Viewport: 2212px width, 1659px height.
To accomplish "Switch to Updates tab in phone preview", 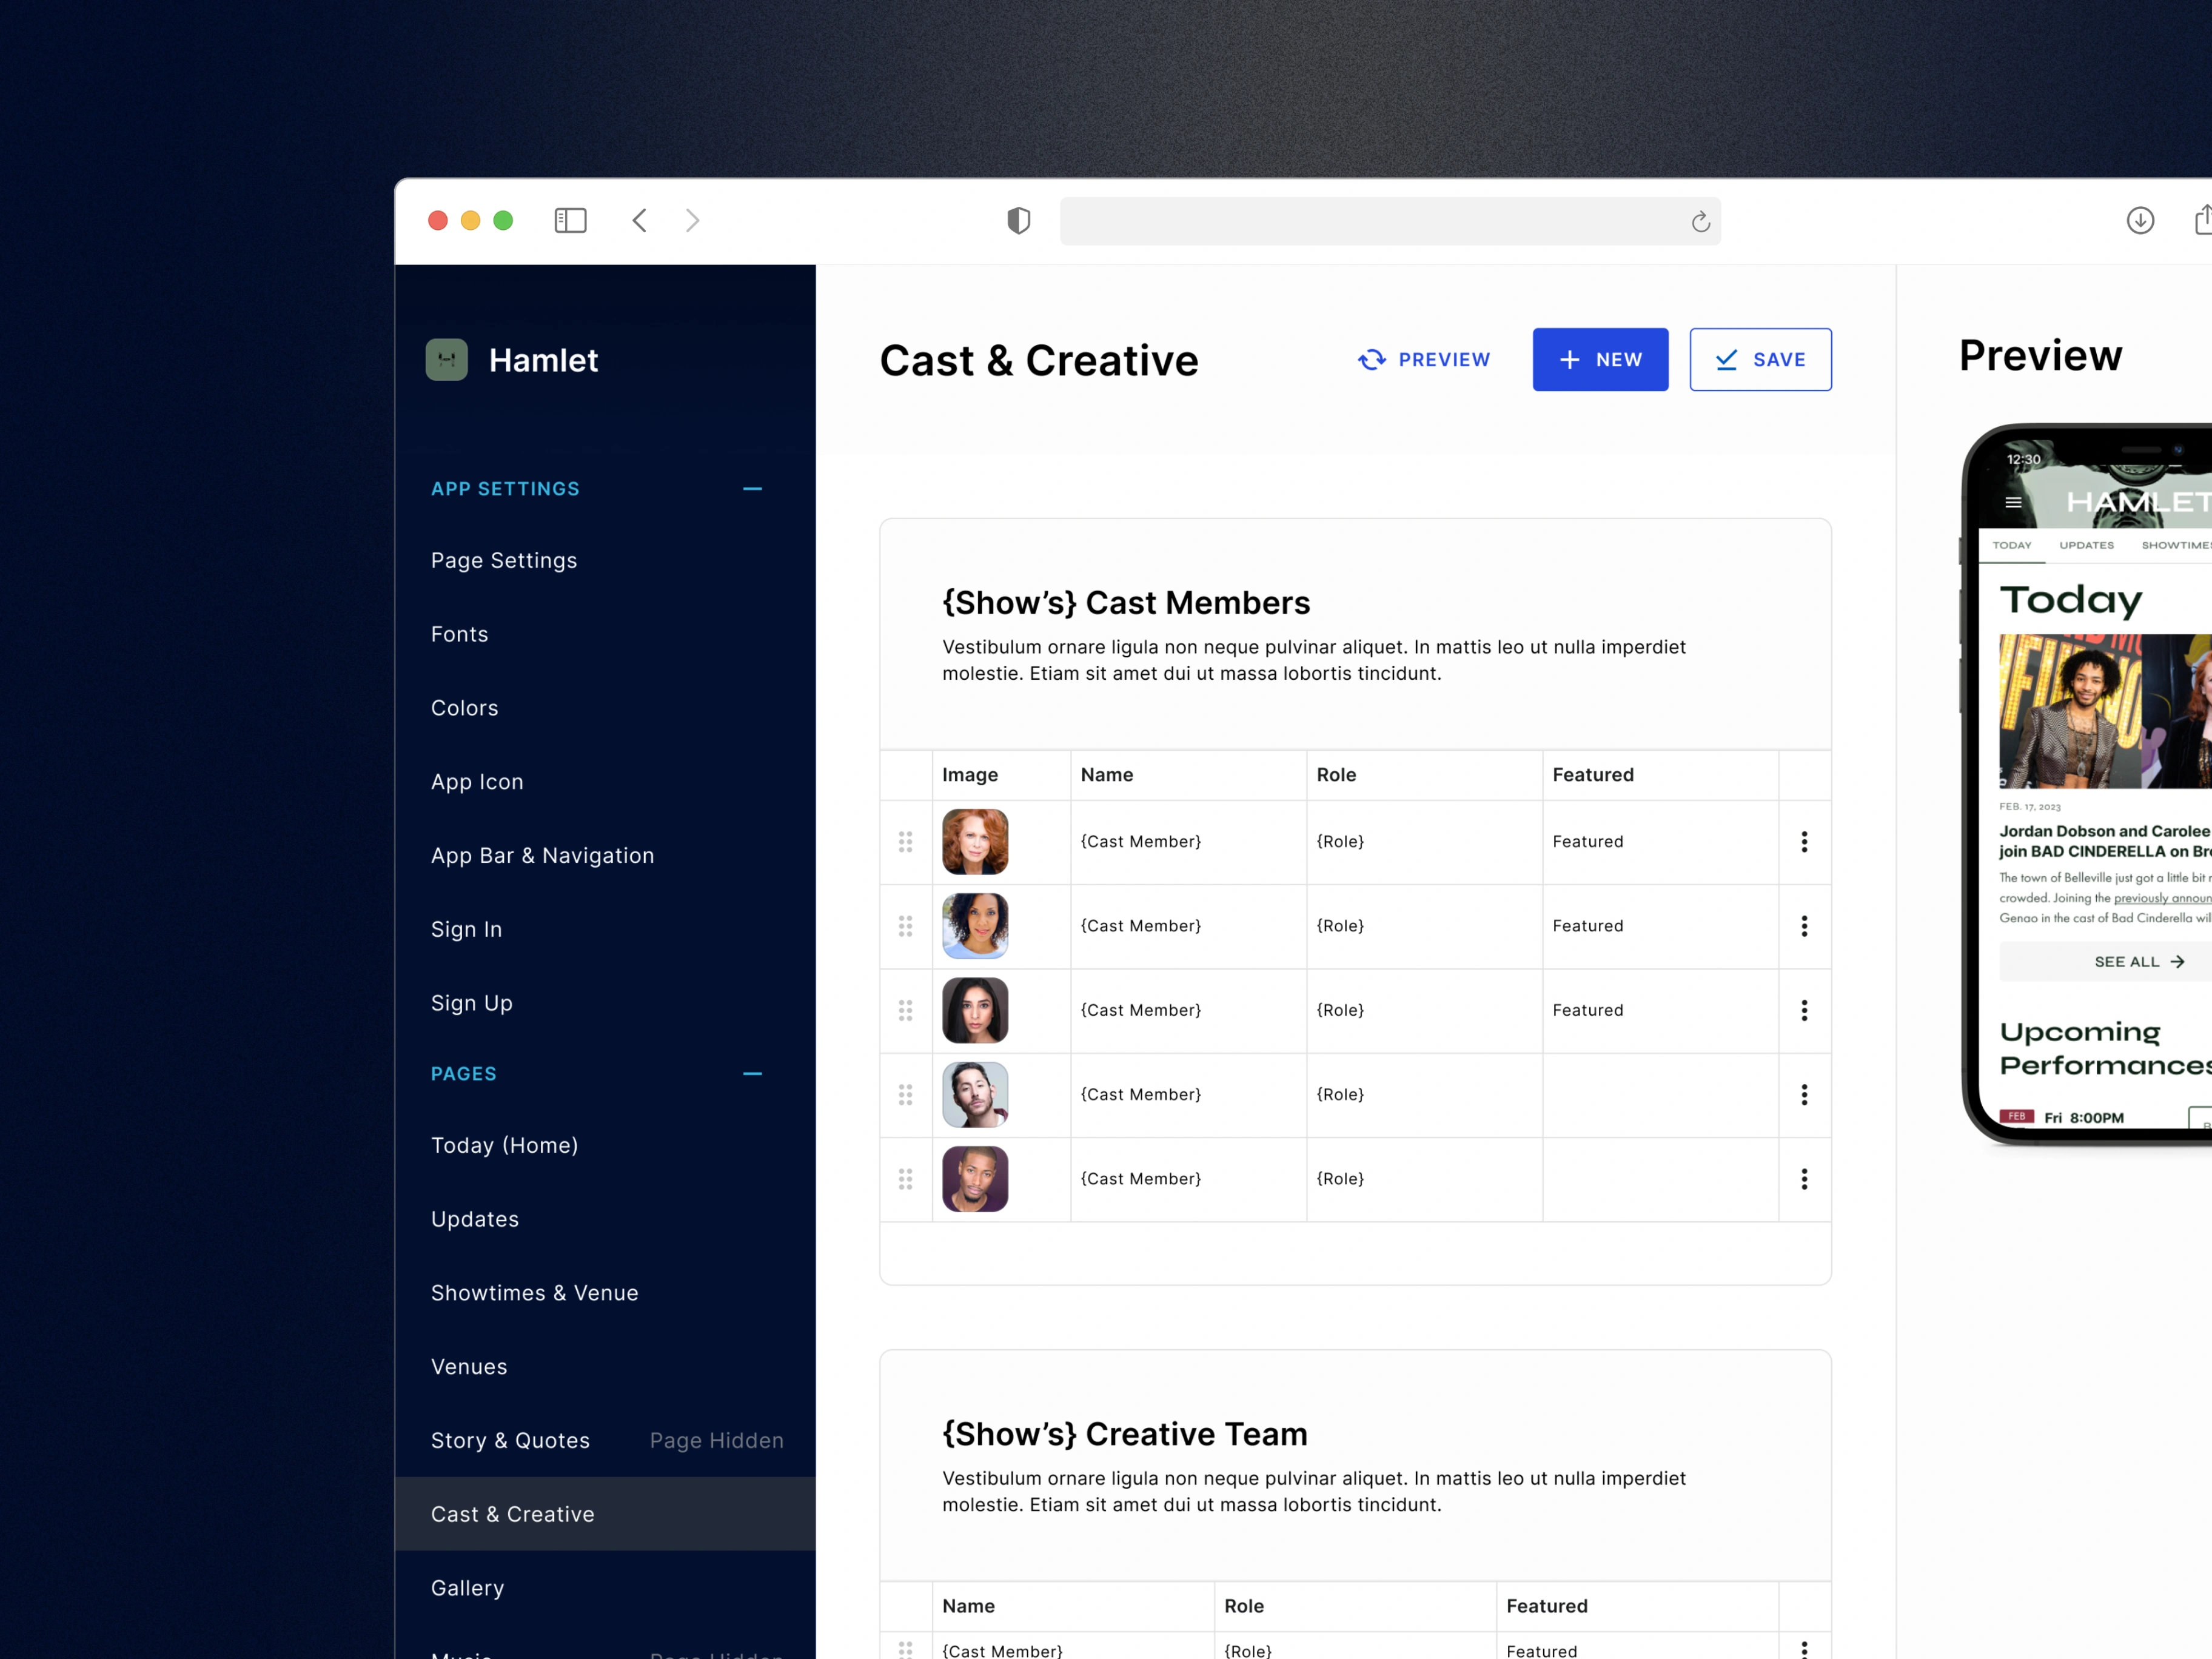I will pyautogui.click(x=2086, y=545).
